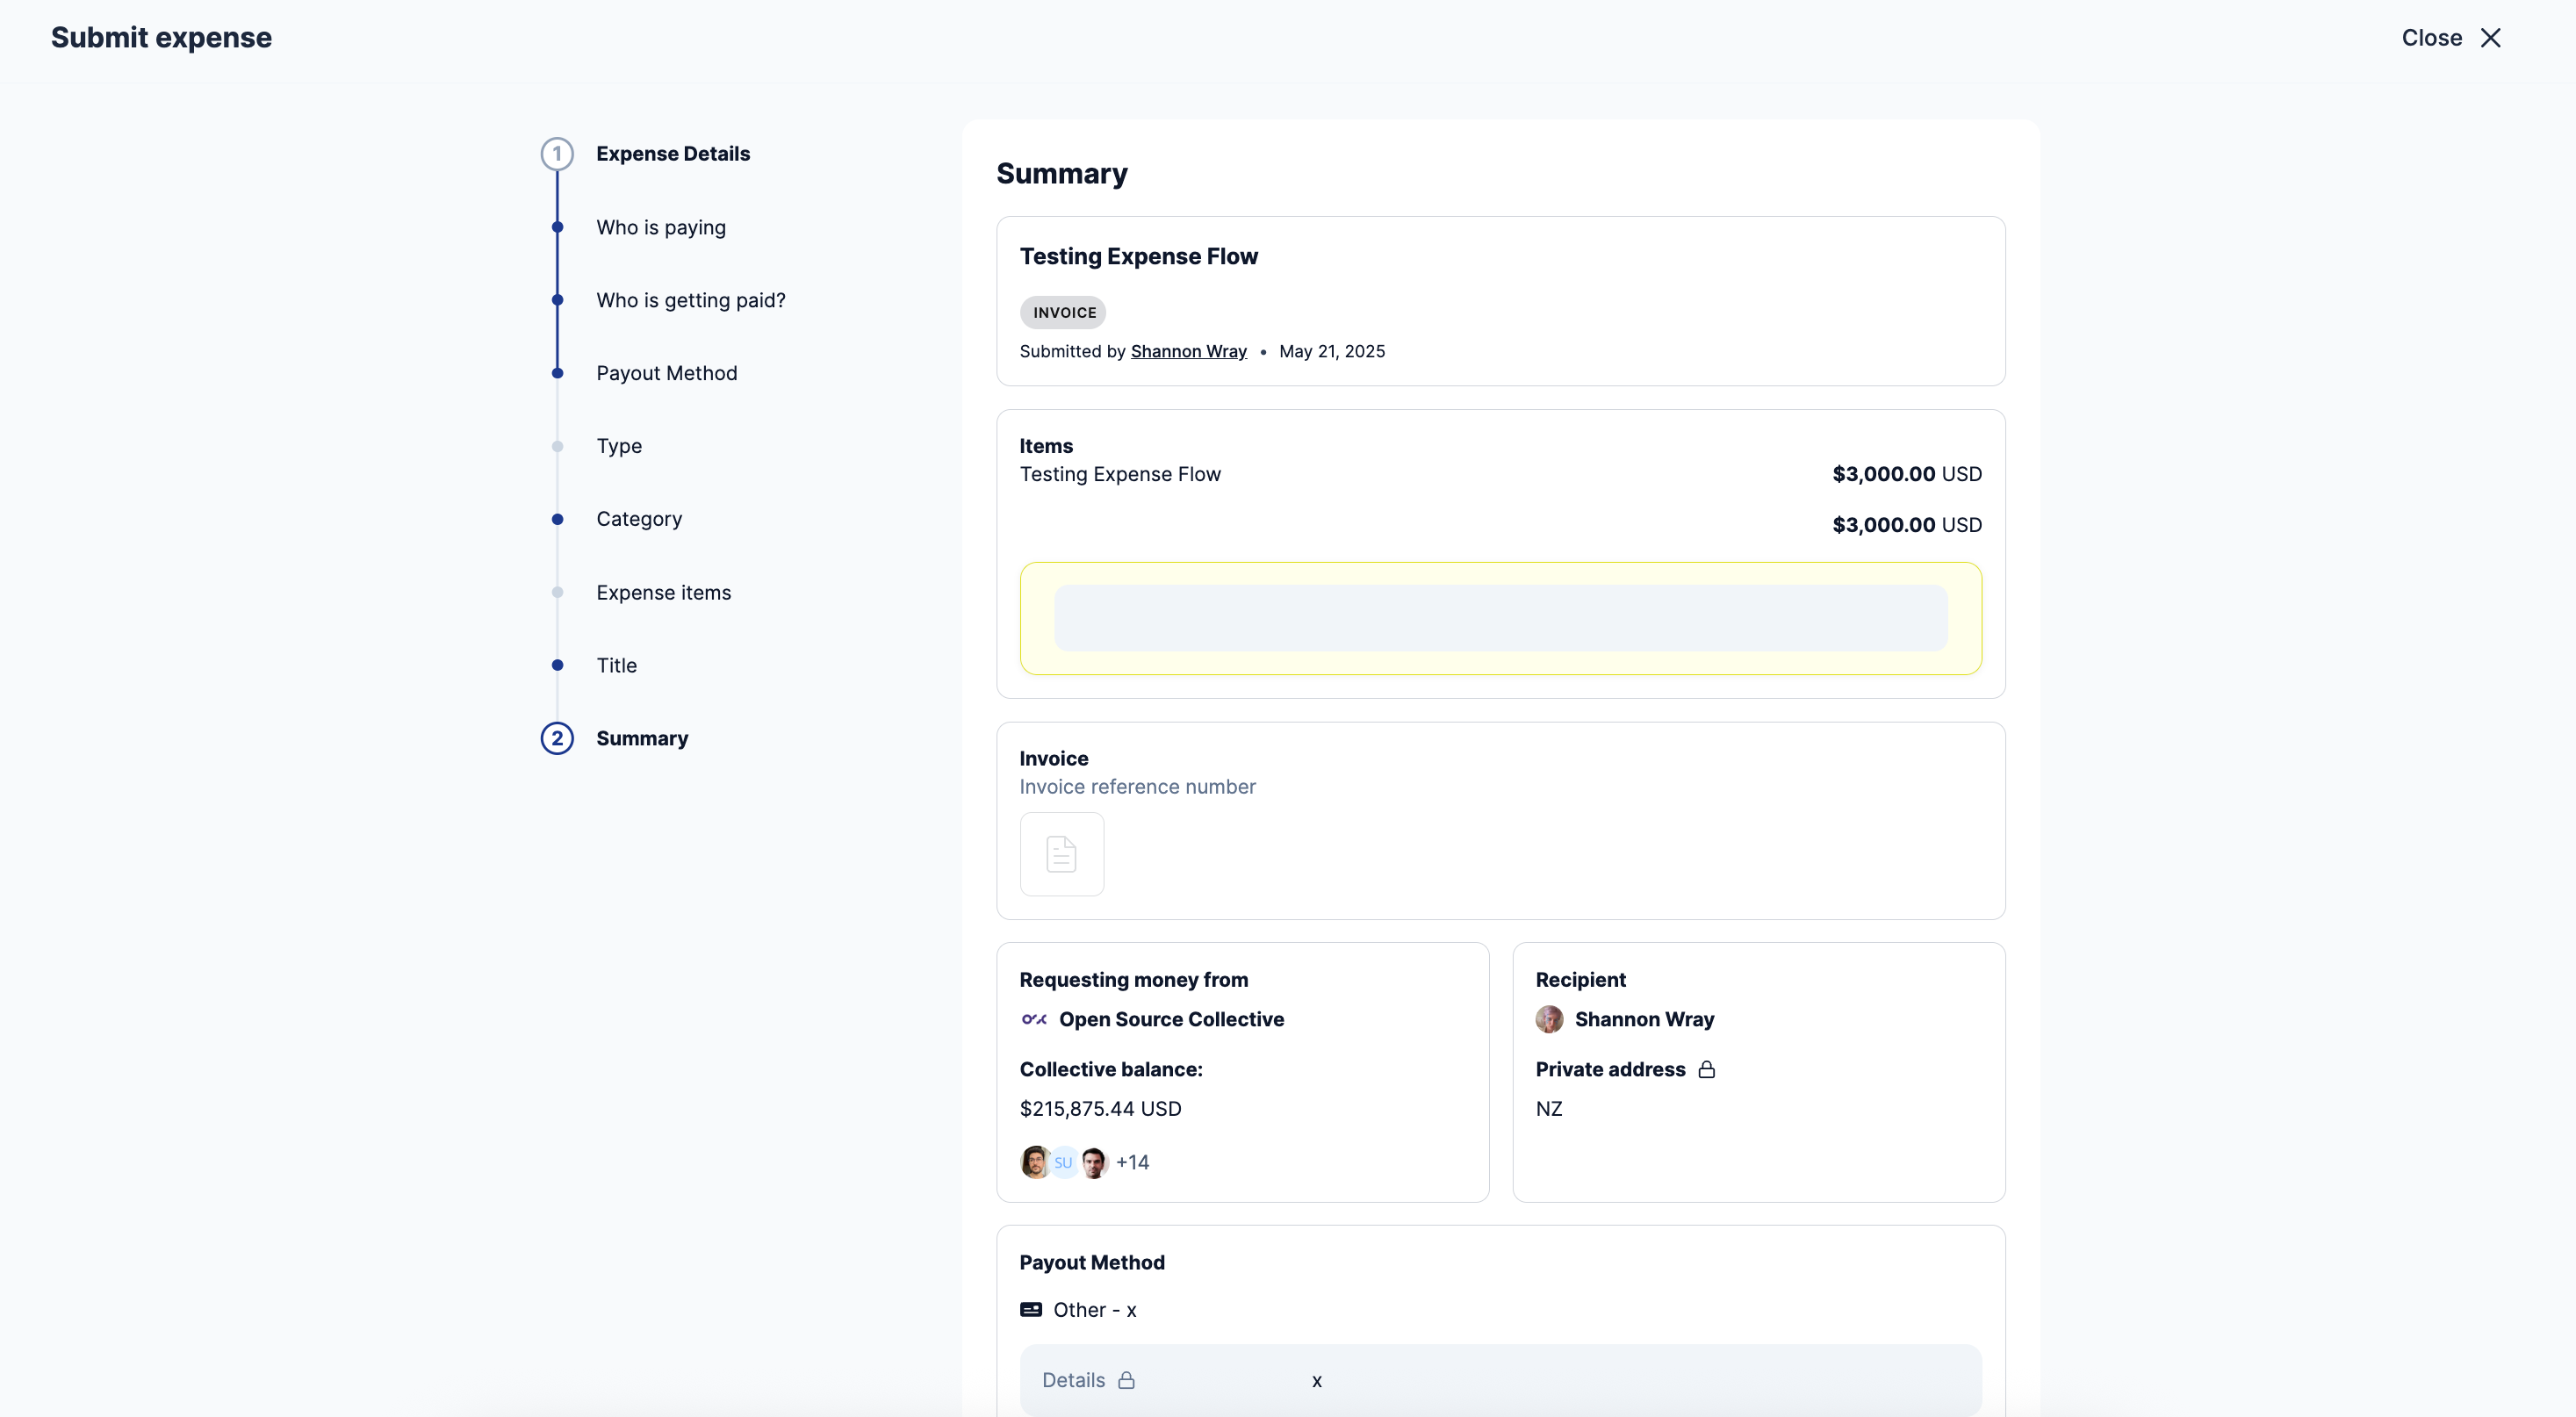
Task: Click the May 21, 2025 date
Action: pyautogui.click(x=1331, y=351)
